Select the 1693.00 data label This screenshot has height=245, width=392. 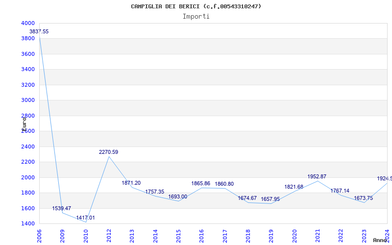click(x=178, y=197)
